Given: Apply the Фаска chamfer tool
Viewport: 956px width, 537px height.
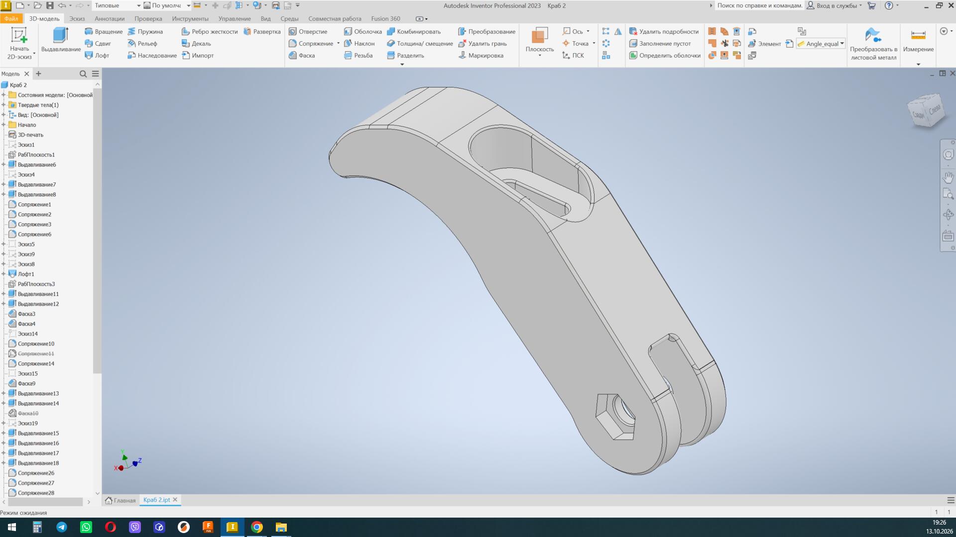Looking at the screenshot, I should click(x=302, y=55).
